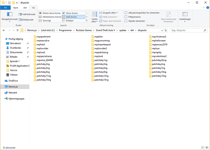Navigate to Grand Theft Auto V breadcrumb
210x150 pixels.
click(105, 30)
